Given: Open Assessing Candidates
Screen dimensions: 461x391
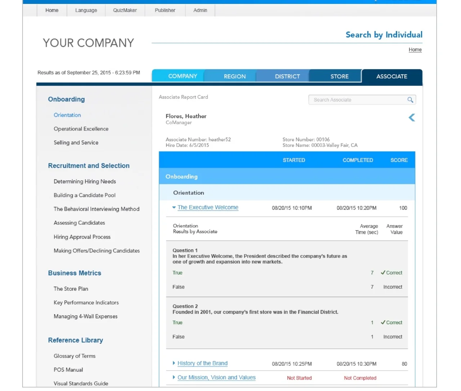Looking at the screenshot, I should (x=79, y=223).
